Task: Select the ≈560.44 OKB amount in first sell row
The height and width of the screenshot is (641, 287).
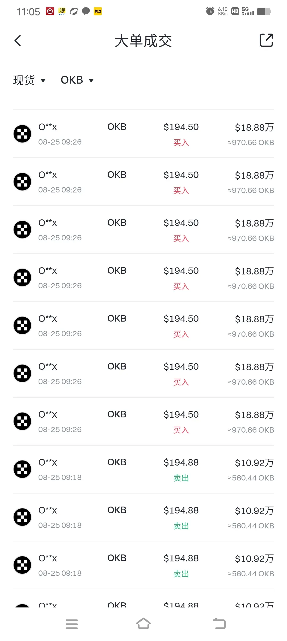Action: (251, 478)
